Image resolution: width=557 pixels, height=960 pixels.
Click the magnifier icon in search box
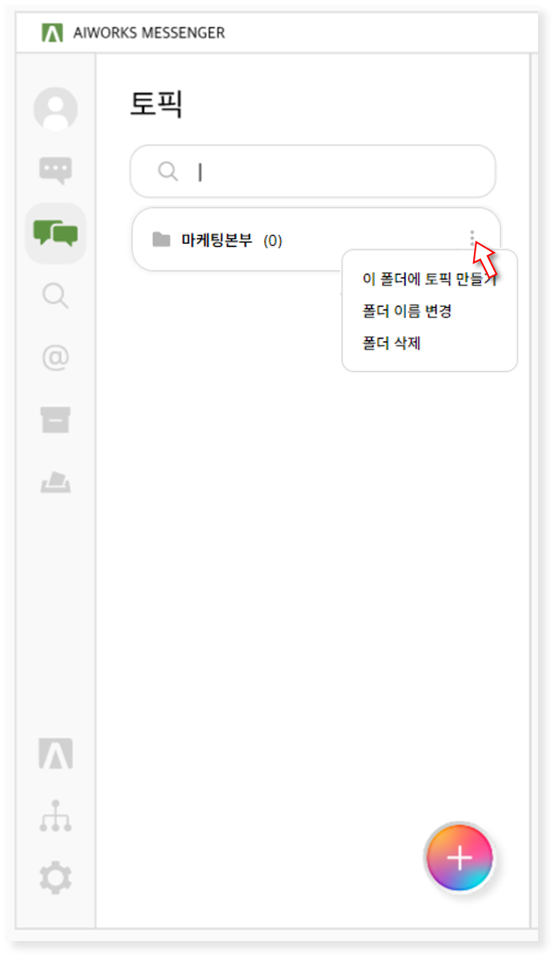168,172
